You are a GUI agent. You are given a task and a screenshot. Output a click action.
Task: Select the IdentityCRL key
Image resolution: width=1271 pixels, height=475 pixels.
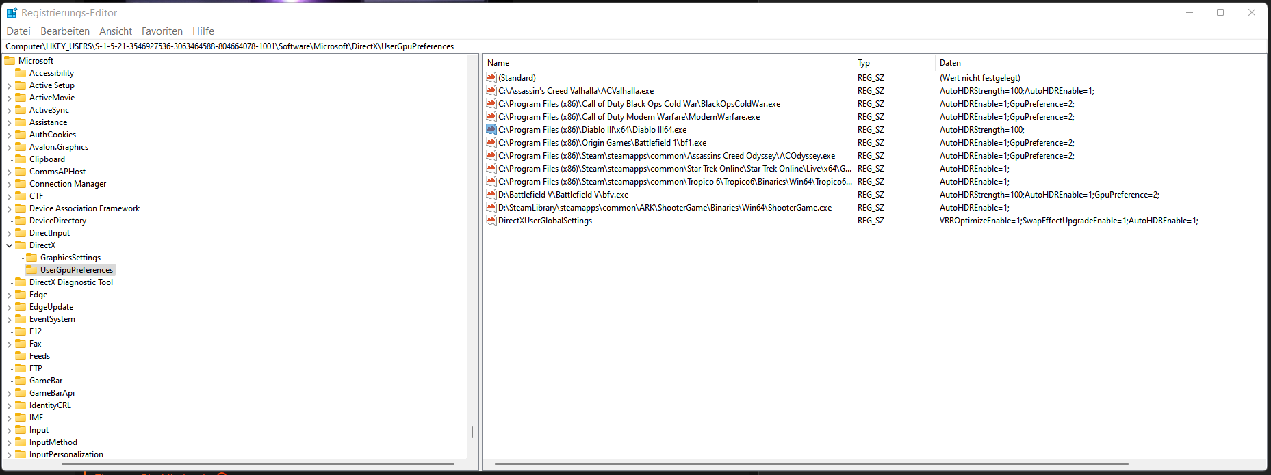(50, 405)
